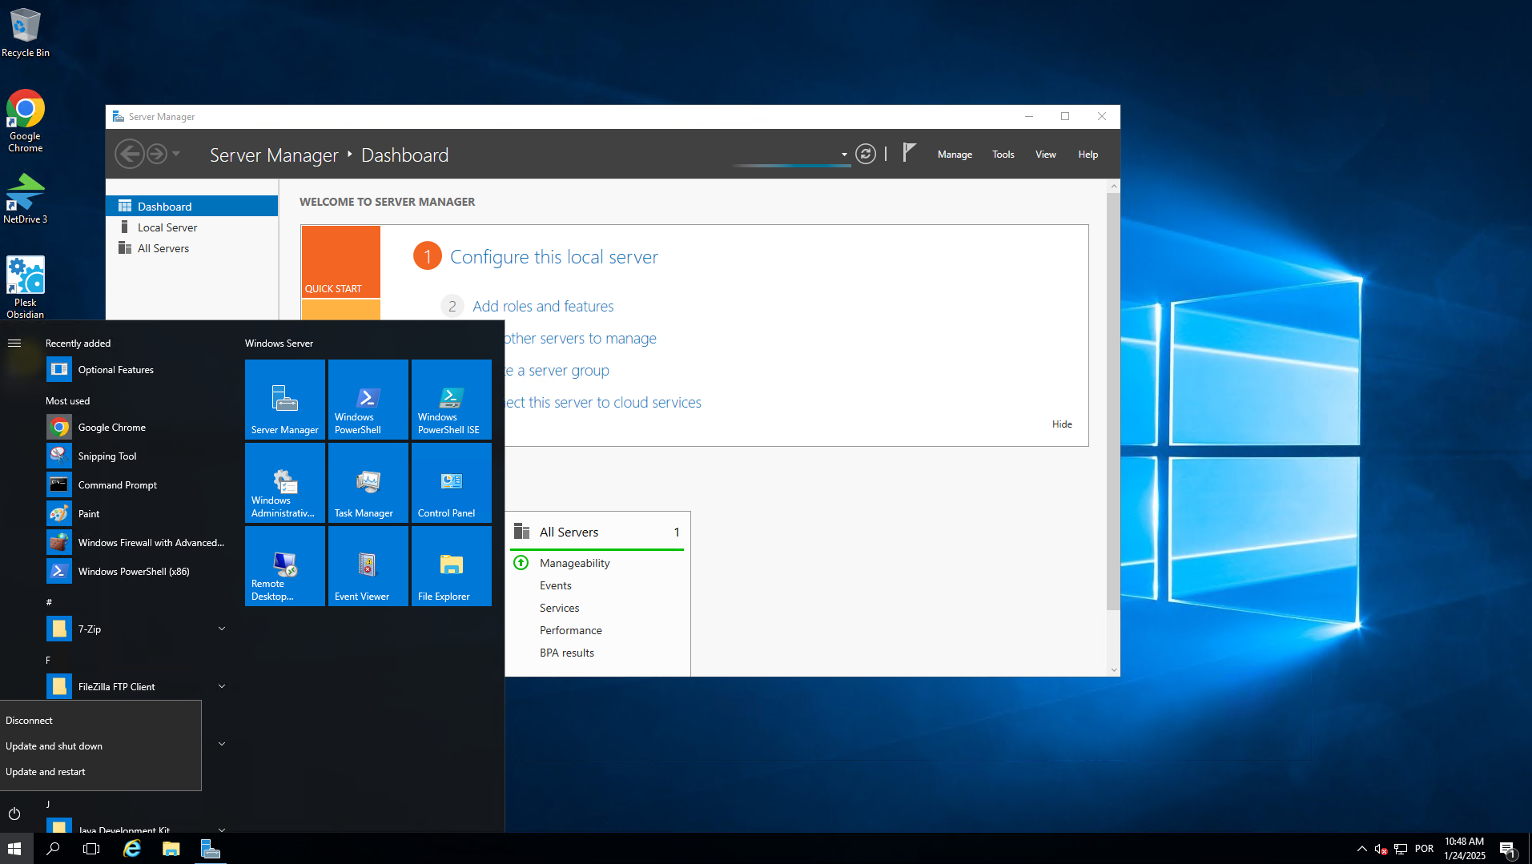Click the Power icon in Start menu
The height and width of the screenshot is (864, 1532).
(x=14, y=814)
